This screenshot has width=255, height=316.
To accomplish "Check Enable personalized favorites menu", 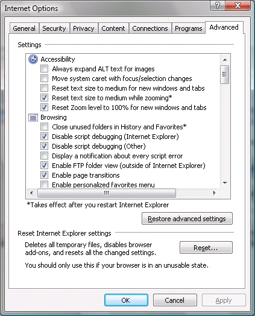I will (44, 185).
